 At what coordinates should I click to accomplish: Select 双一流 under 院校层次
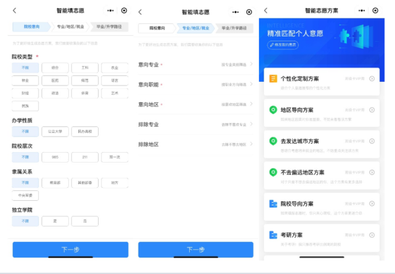click(115, 157)
